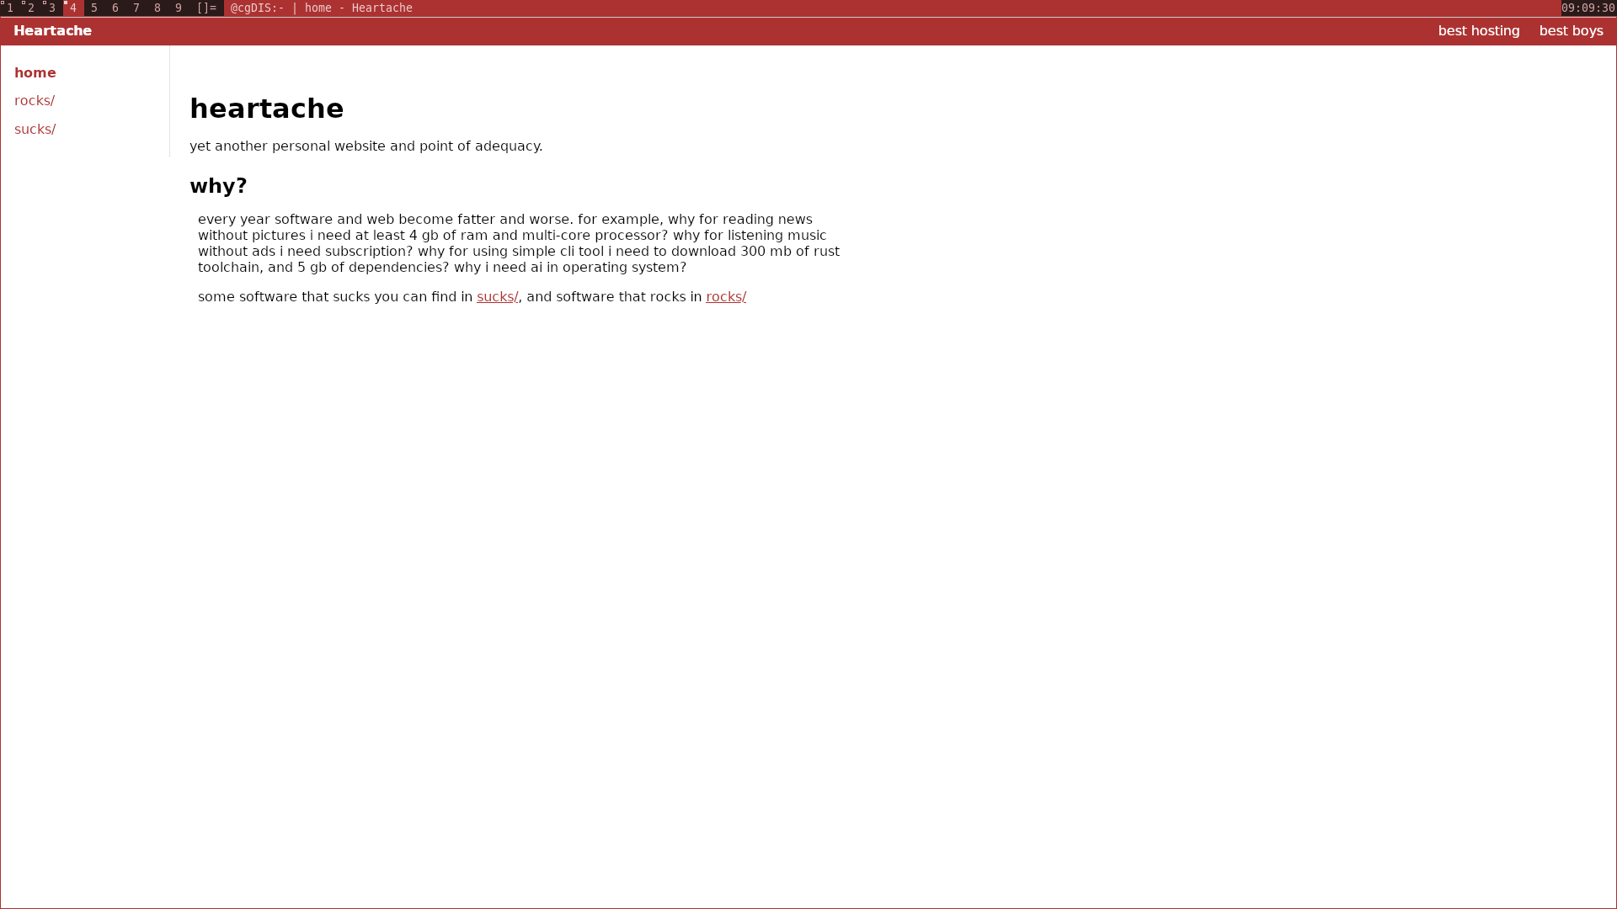Switch to workspace tag 8
This screenshot has width=1617, height=909.
[x=157, y=8]
